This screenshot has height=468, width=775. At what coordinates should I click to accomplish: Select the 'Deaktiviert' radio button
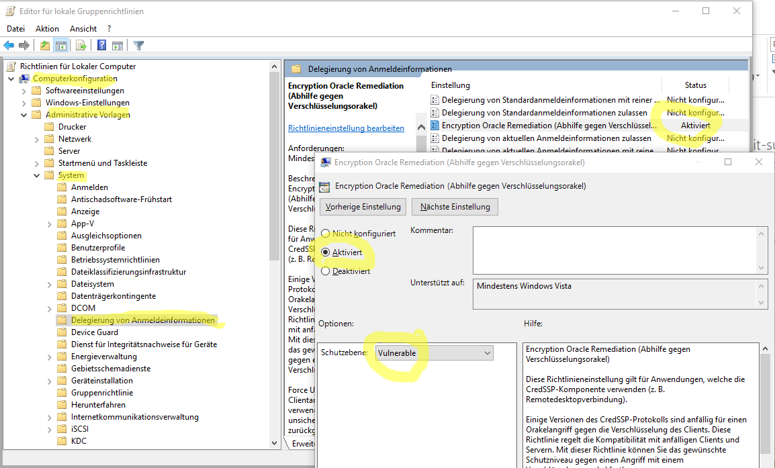point(326,271)
